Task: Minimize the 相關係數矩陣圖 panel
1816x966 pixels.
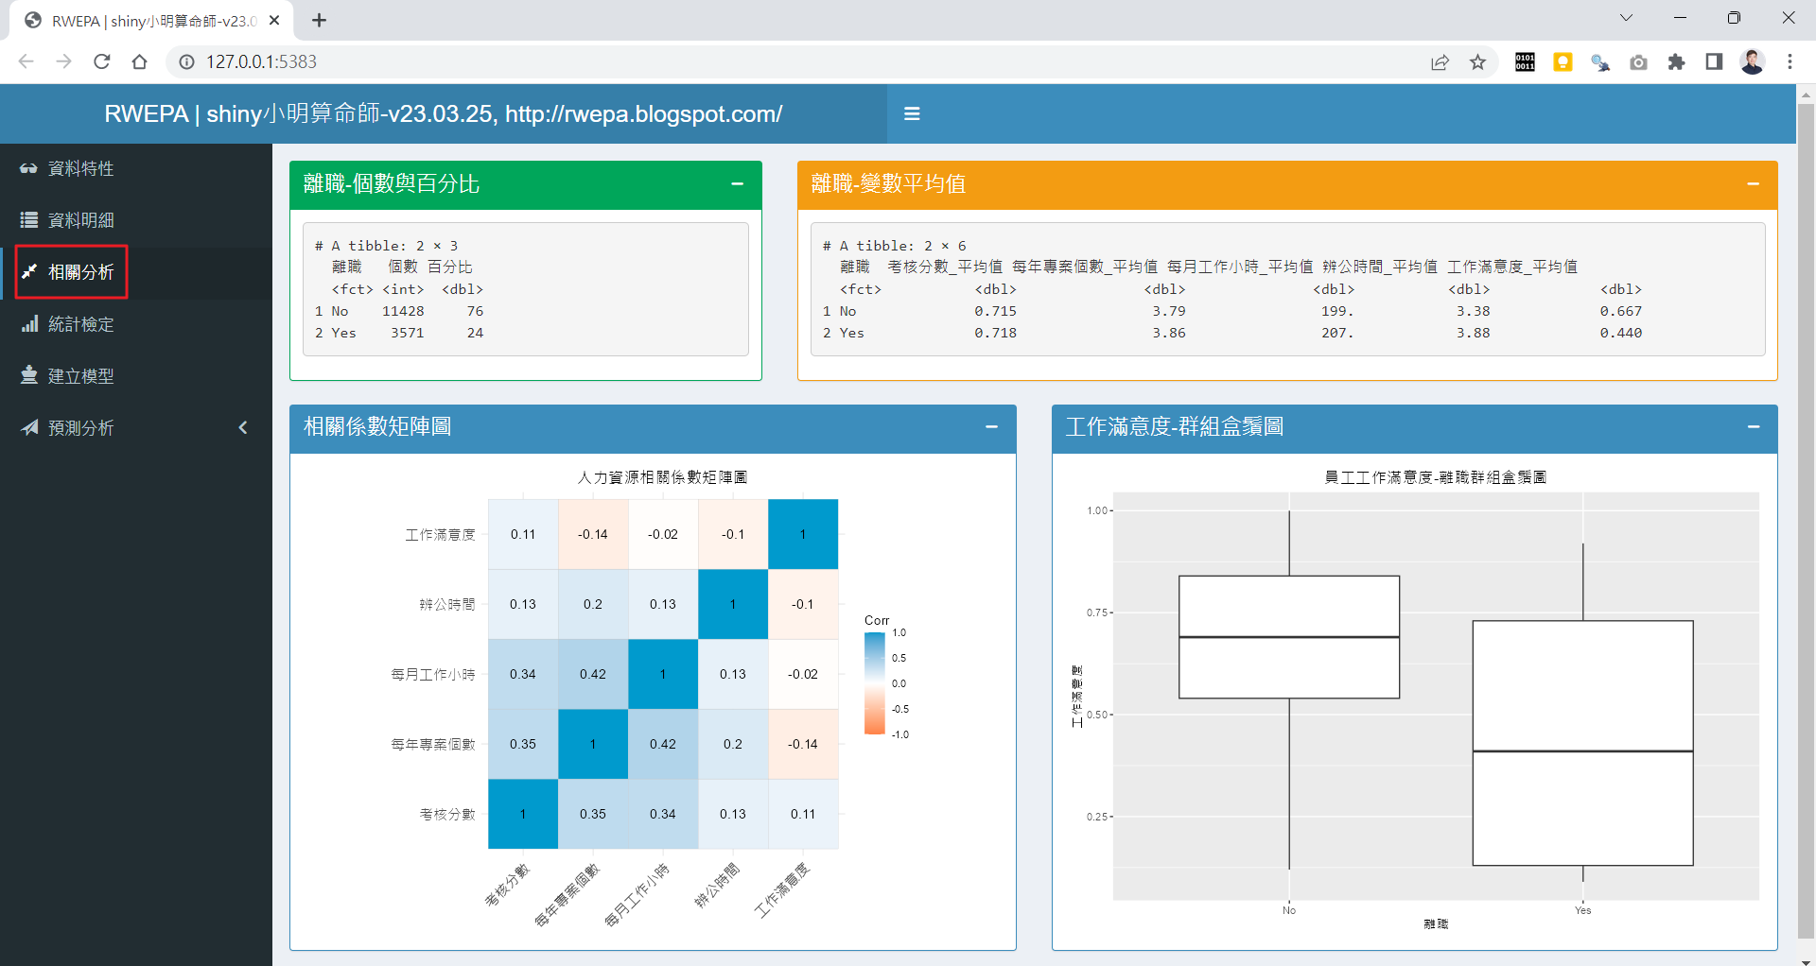Action: tap(991, 427)
